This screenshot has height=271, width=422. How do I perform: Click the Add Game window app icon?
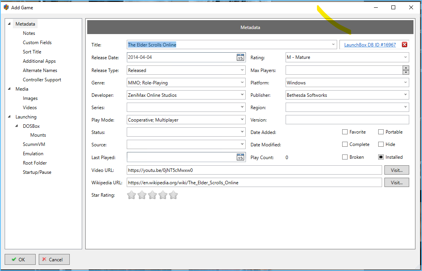pos(6,7)
